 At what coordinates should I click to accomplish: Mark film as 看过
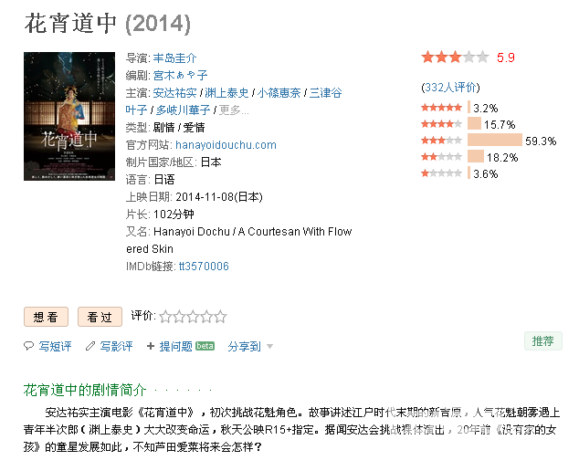pos(100,317)
